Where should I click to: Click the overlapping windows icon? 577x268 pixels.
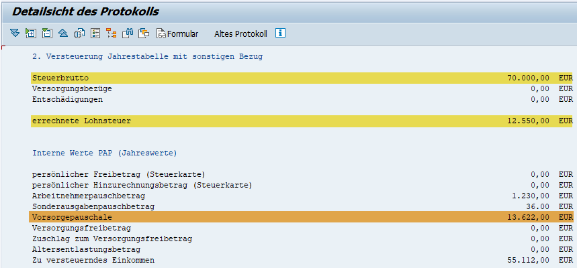point(144,33)
